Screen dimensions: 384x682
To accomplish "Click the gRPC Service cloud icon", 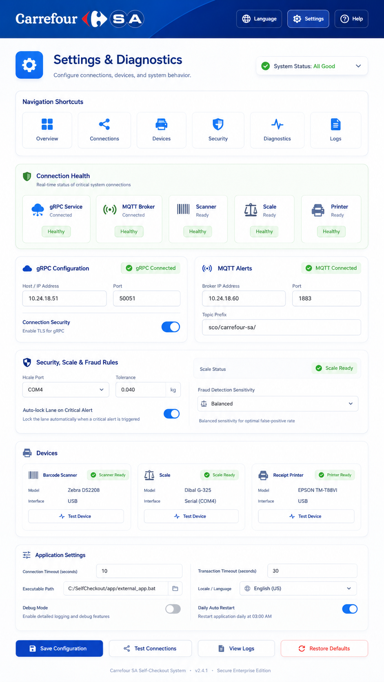I will pos(38,210).
